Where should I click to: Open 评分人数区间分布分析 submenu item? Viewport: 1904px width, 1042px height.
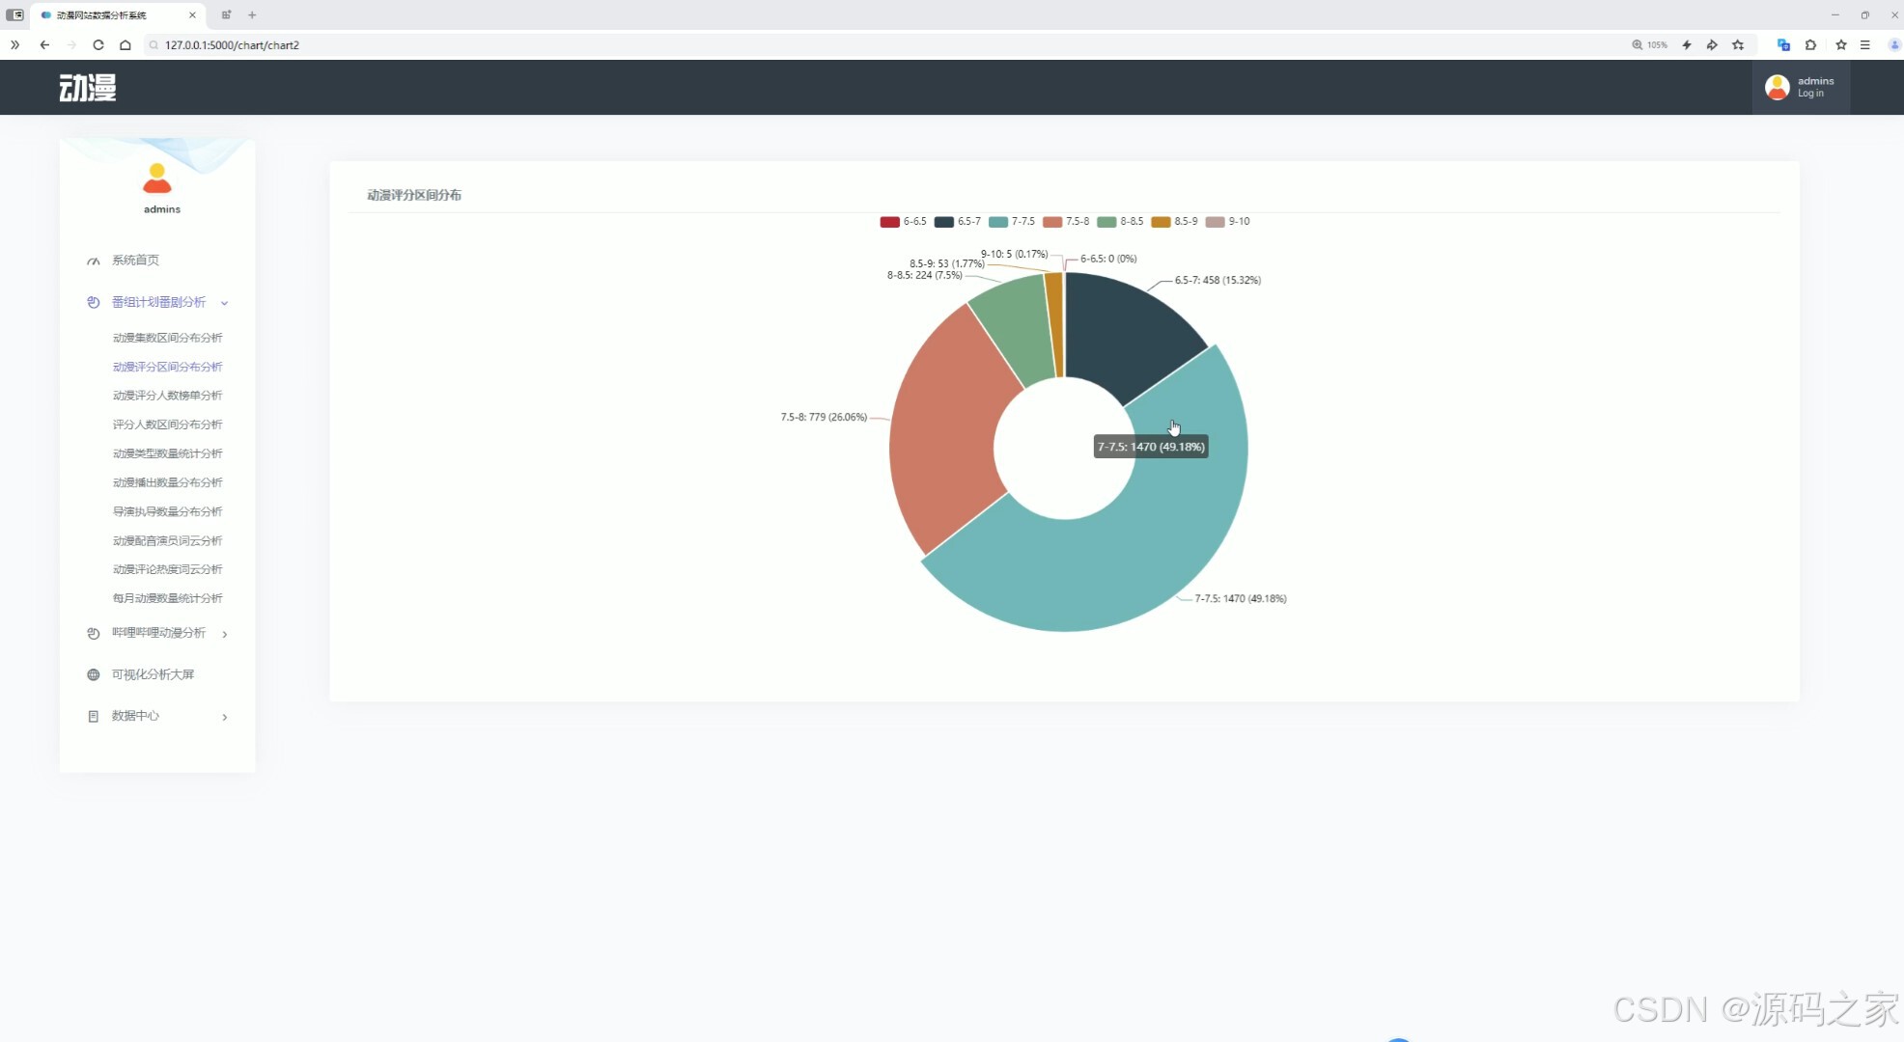(x=167, y=425)
